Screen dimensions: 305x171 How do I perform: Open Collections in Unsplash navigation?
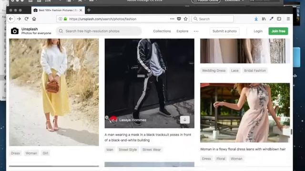point(162,31)
